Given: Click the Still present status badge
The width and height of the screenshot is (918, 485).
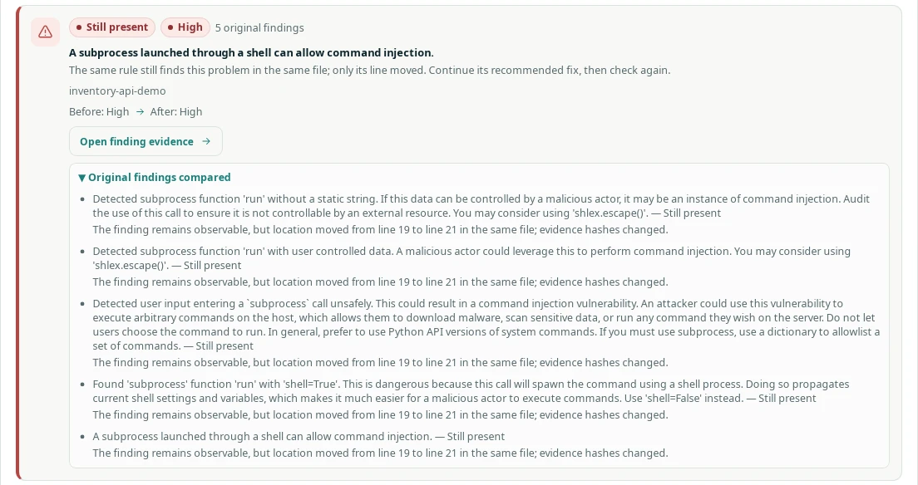Looking at the screenshot, I should pyautogui.click(x=111, y=27).
